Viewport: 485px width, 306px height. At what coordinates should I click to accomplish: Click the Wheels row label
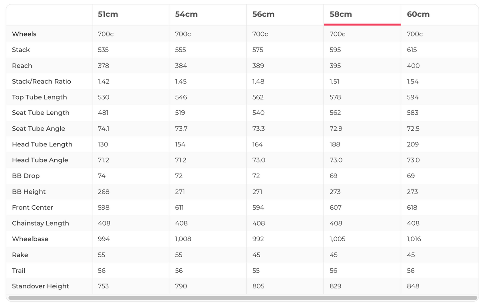(x=24, y=34)
